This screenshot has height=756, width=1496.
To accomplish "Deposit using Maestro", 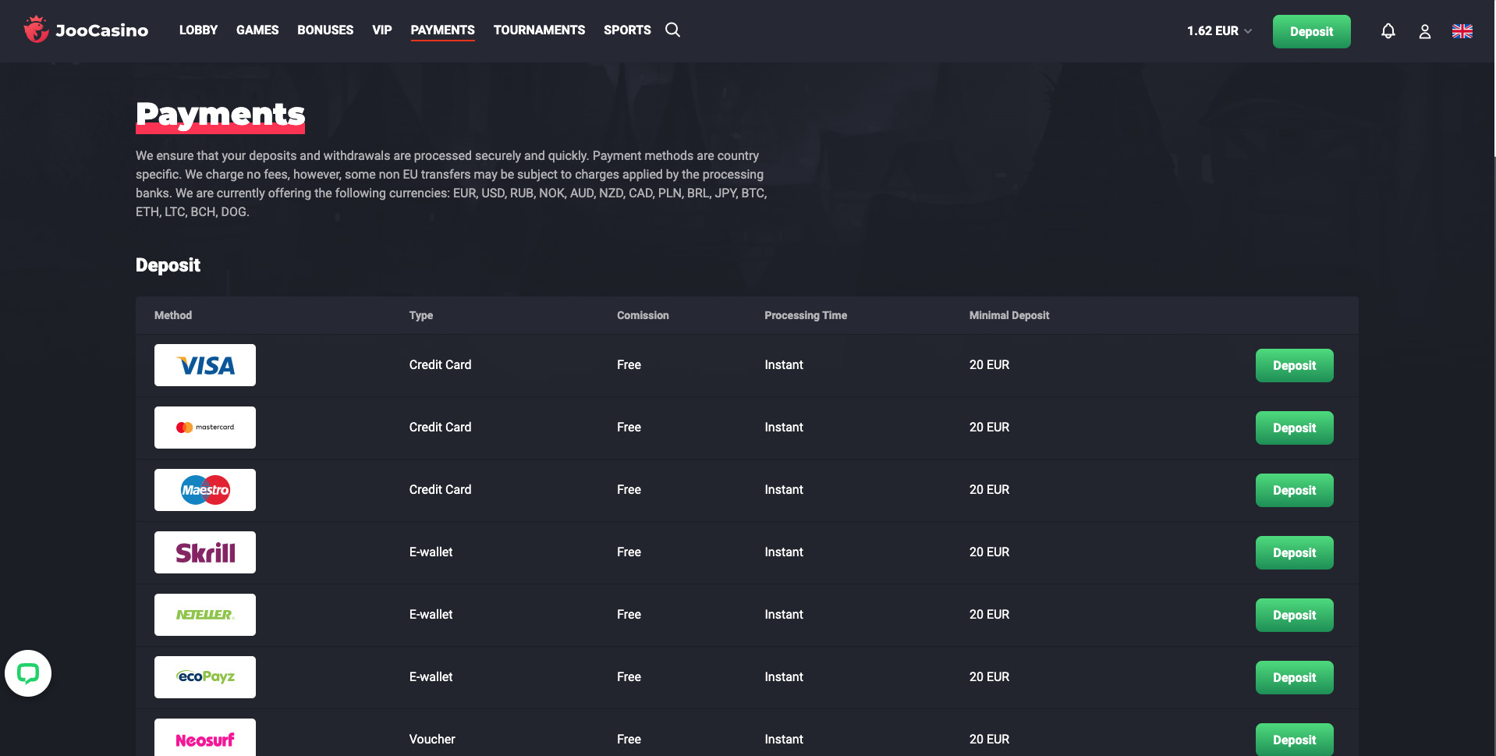I will click(1295, 490).
